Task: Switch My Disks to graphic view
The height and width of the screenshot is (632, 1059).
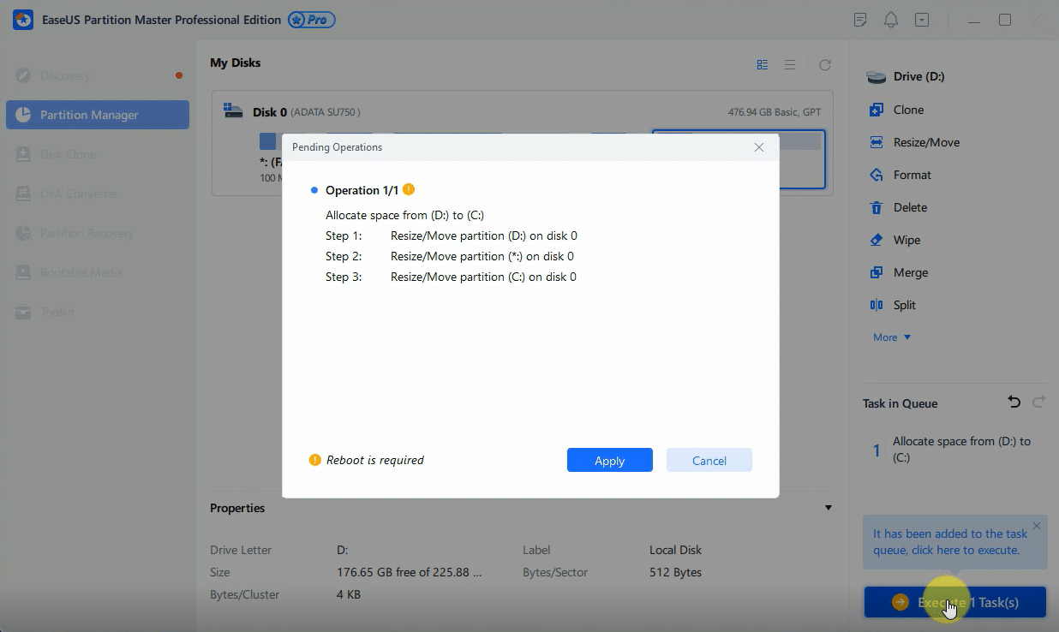Action: tap(763, 64)
